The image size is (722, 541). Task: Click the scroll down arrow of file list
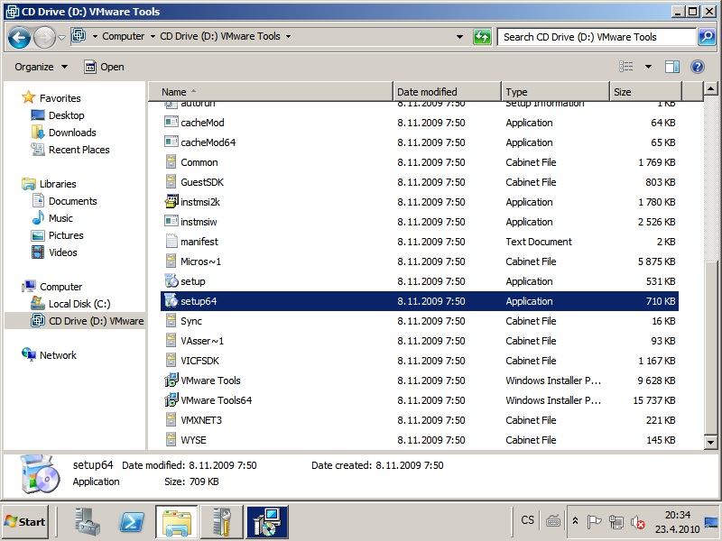click(x=710, y=443)
